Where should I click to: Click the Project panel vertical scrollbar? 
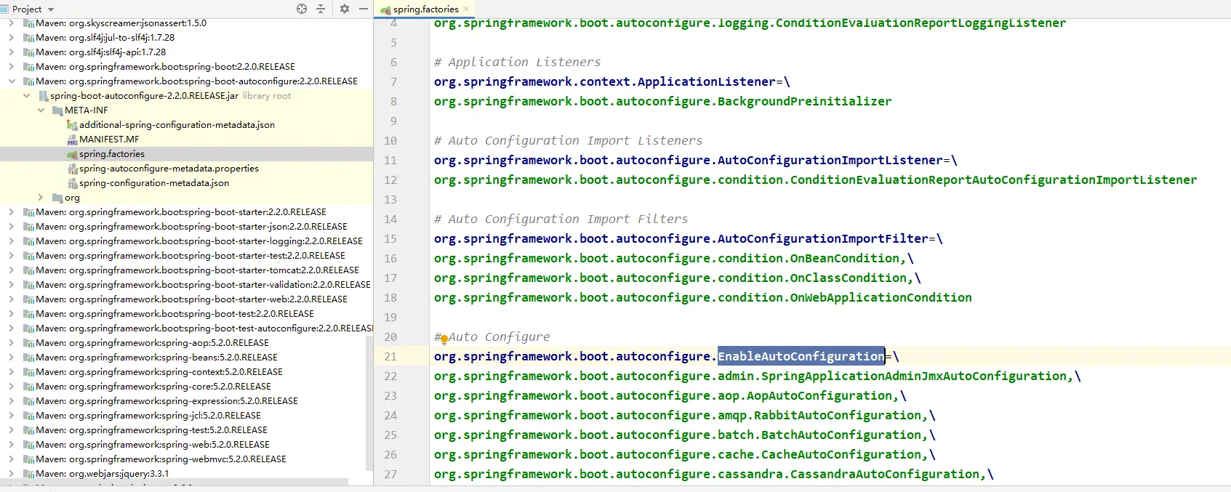click(x=369, y=403)
